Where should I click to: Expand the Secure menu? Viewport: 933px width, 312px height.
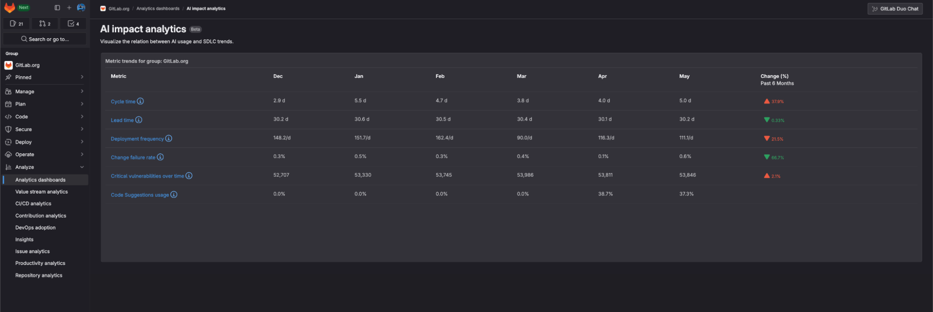coord(45,129)
